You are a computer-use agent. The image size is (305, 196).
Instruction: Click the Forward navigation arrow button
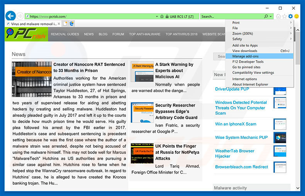(20, 16)
